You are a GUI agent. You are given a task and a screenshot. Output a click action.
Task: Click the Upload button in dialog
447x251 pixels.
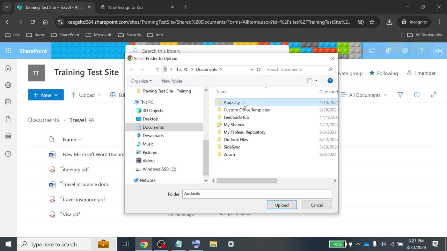point(282,205)
